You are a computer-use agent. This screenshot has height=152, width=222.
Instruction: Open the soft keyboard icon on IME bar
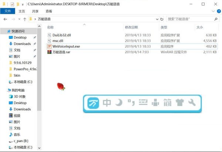143,103
